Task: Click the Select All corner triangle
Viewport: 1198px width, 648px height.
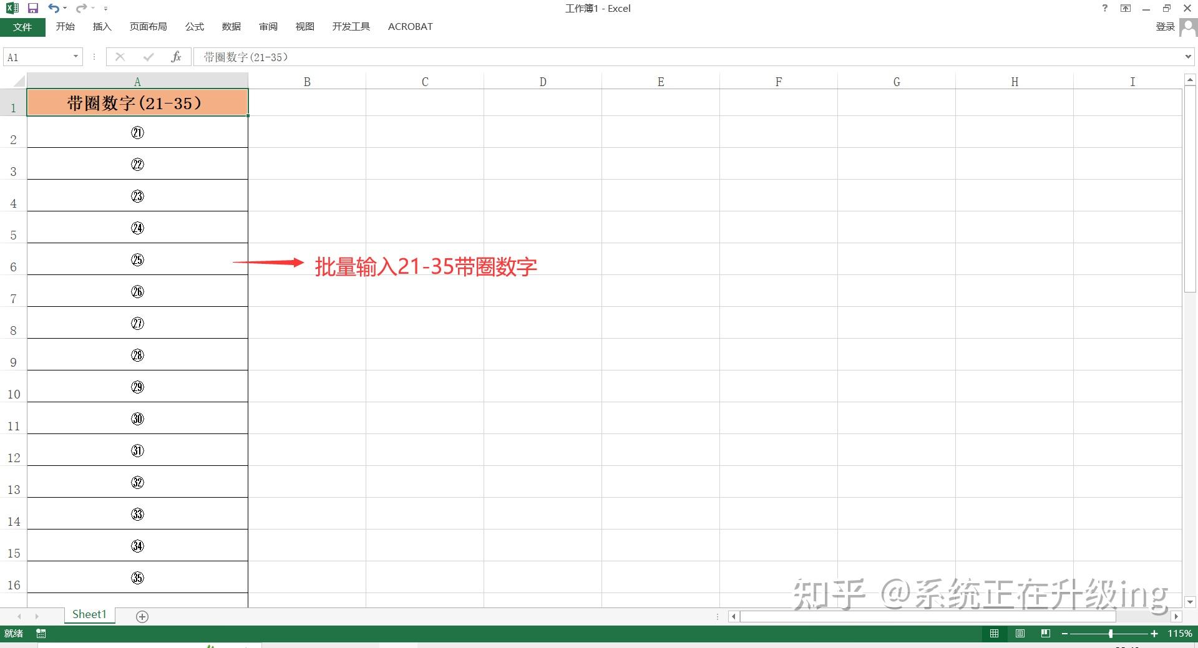Action: click(x=18, y=81)
